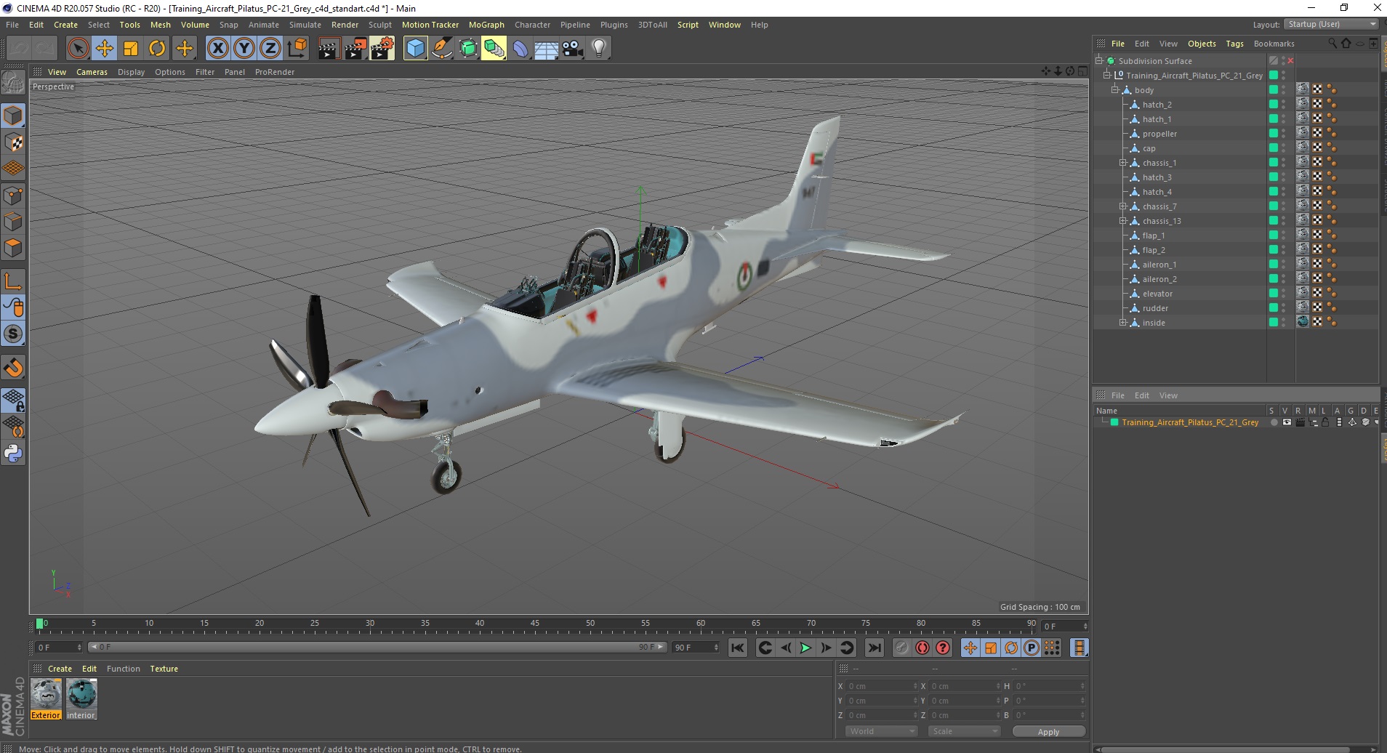Screen dimensions: 1387x753
Task: Switch to Polygons mode
Action: click(13, 248)
